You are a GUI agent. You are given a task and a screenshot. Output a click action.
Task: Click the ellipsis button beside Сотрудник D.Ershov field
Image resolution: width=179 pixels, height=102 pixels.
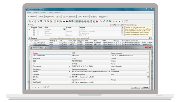click(x=69, y=77)
